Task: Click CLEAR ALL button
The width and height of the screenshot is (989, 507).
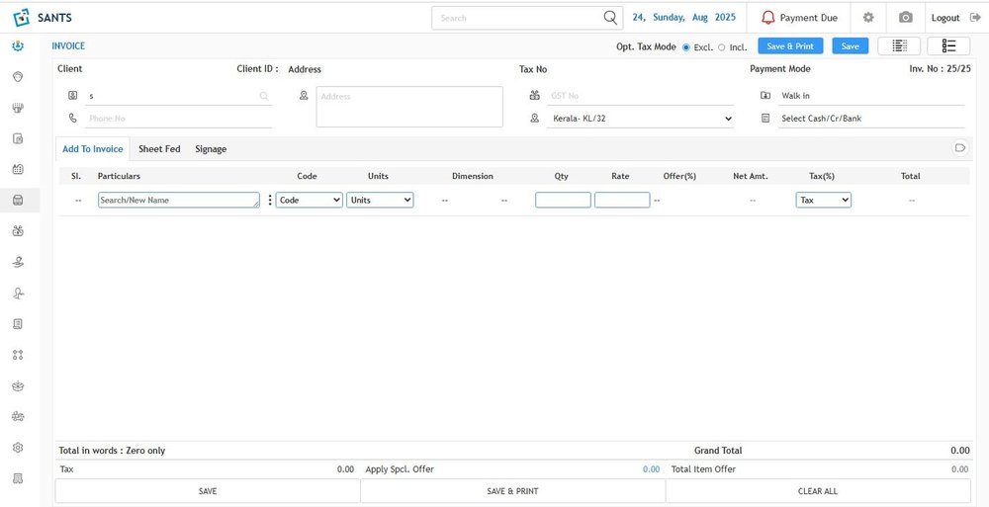Action: pos(818,491)
